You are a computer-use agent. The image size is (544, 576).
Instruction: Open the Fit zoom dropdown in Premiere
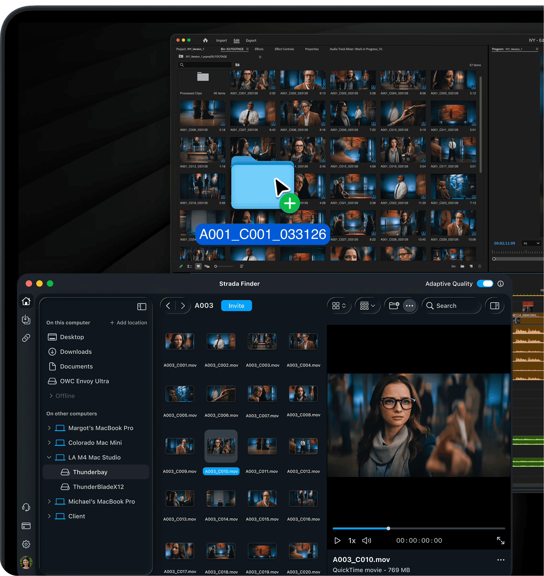click(x=532, y=243)
